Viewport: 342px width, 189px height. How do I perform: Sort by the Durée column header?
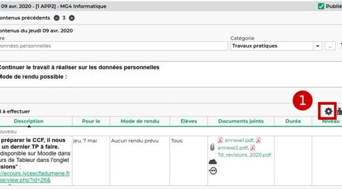pos(293,121)
